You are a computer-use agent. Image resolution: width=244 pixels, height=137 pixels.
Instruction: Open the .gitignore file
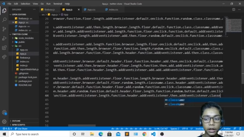coord(23,73)
